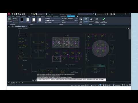This screenshot has width=138, height=103.
Task: Open the status bar customization menu
Action: point(130,85)
